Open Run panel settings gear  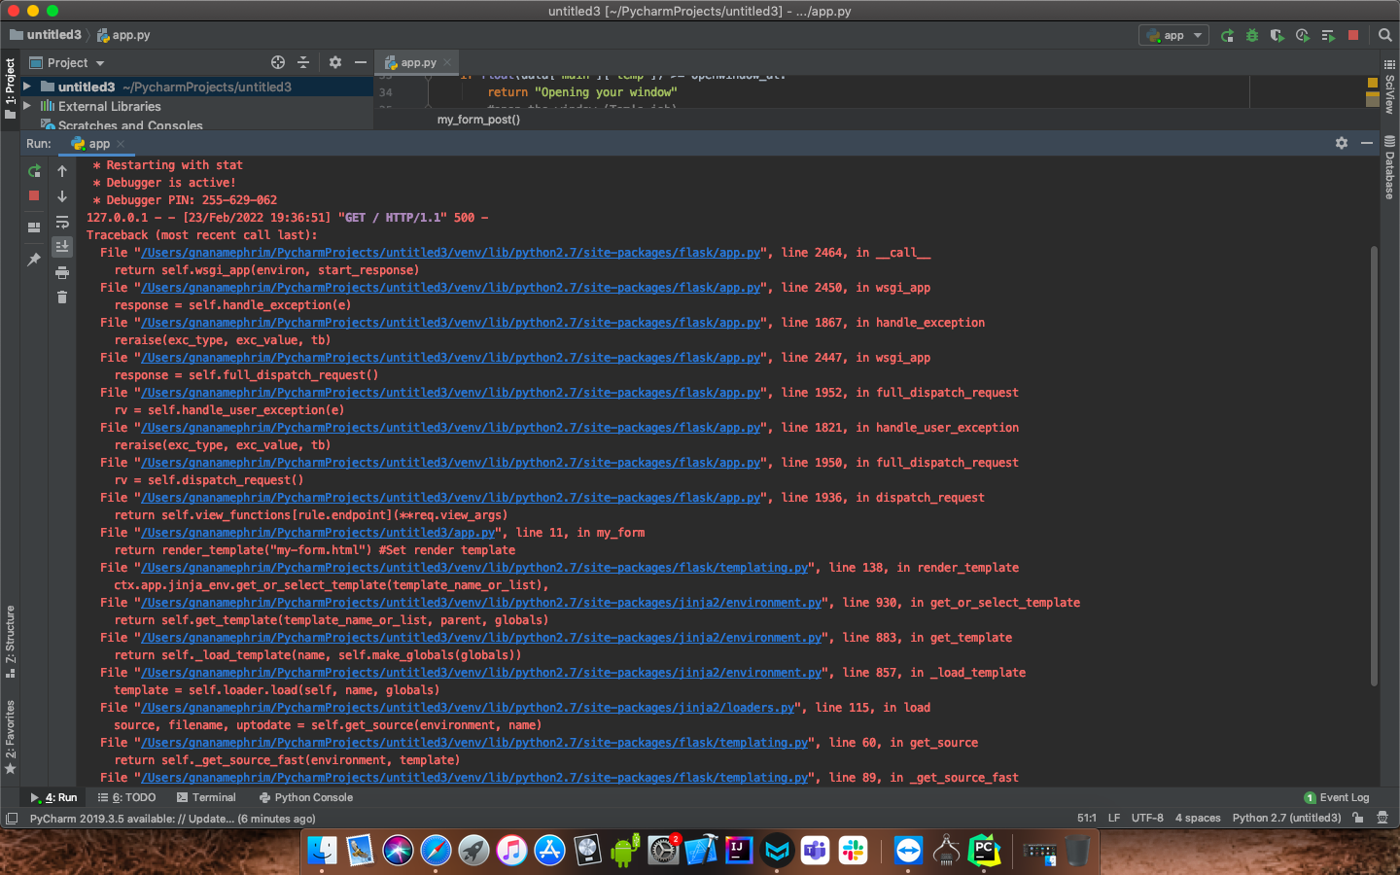tap(1342, 143)
